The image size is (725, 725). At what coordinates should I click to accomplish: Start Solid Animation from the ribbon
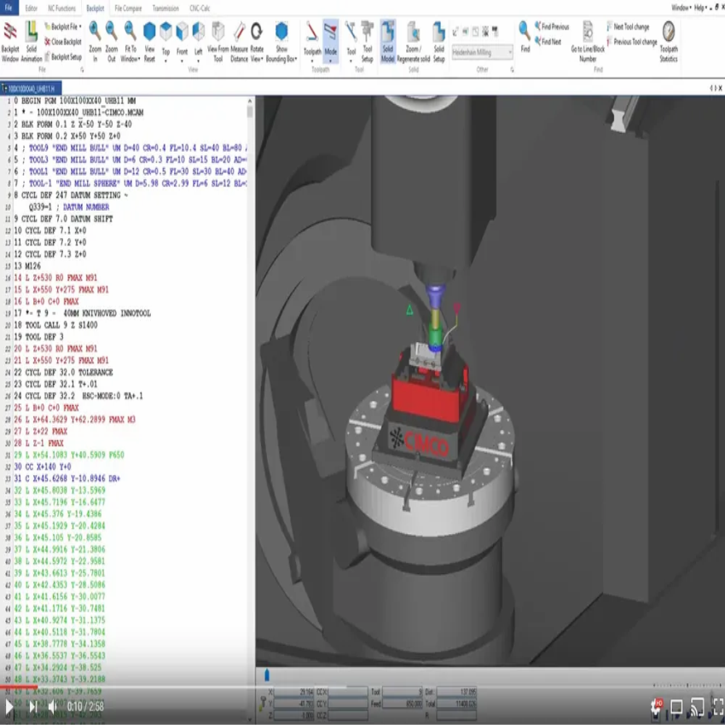[32, 43]
